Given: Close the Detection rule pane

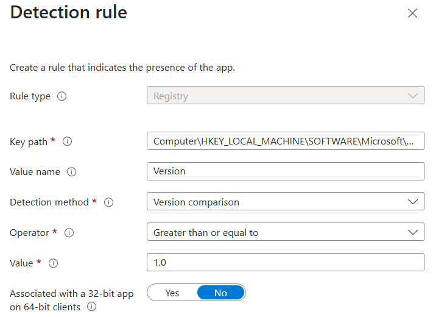Looking at the screenshot, I should click(412, 13).
